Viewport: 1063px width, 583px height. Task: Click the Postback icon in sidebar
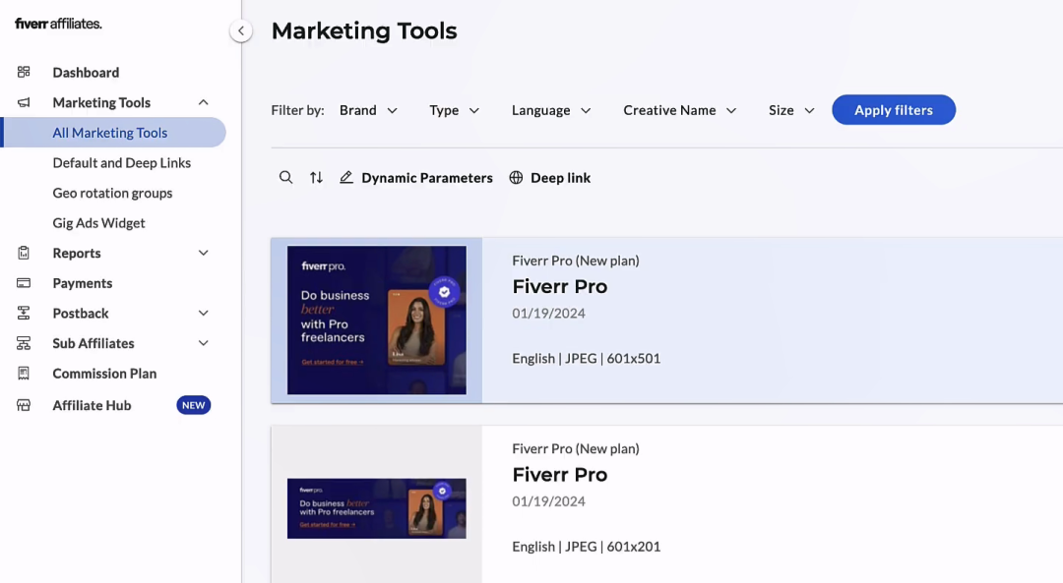click(x=24, y=313)
